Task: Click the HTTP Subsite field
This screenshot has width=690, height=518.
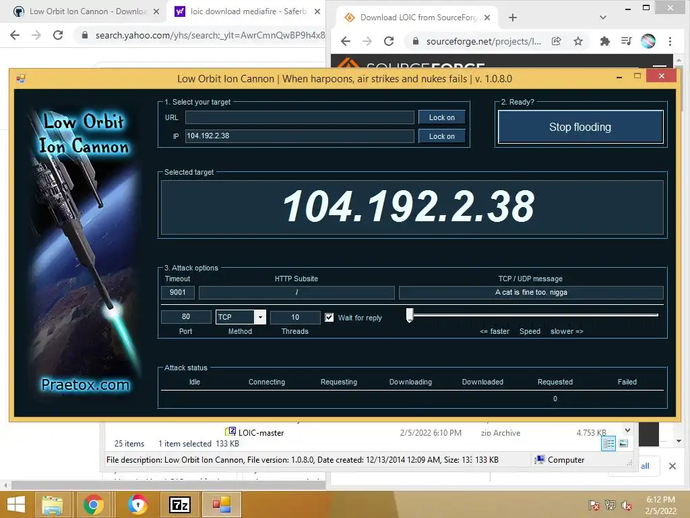Action: (x=296, y=292)
